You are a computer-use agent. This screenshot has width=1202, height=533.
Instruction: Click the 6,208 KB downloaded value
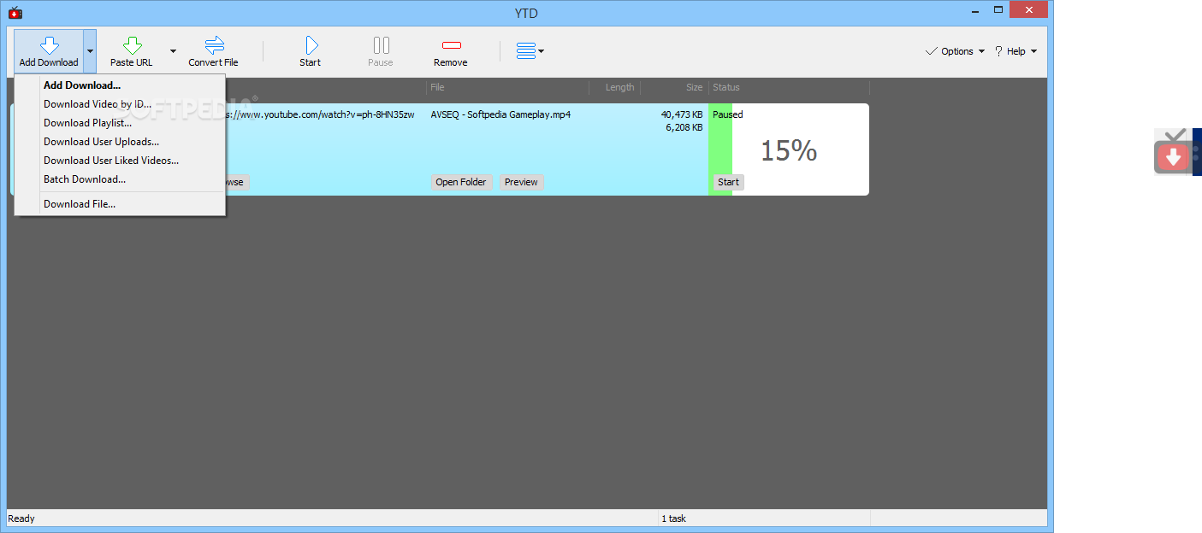point(684,128)
